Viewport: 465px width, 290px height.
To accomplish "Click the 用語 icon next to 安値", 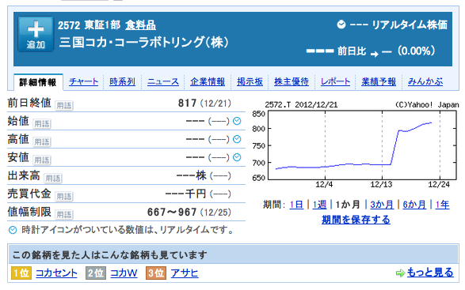I will tap(42, 160).
